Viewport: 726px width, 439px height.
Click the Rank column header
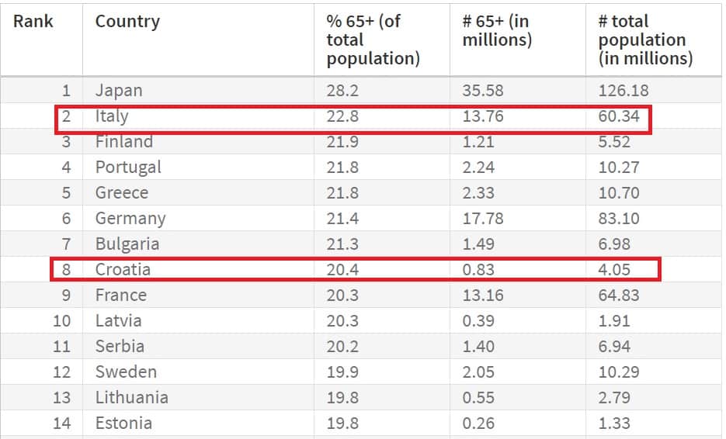[x=33, y=21]
